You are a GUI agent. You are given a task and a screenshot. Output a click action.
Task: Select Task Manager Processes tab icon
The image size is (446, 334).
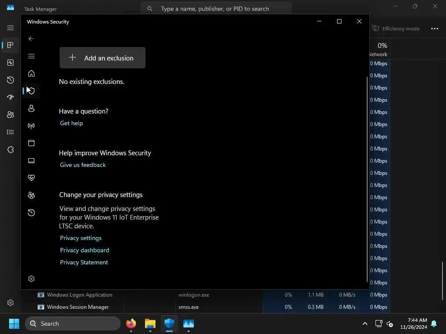[x=10, y=45]
